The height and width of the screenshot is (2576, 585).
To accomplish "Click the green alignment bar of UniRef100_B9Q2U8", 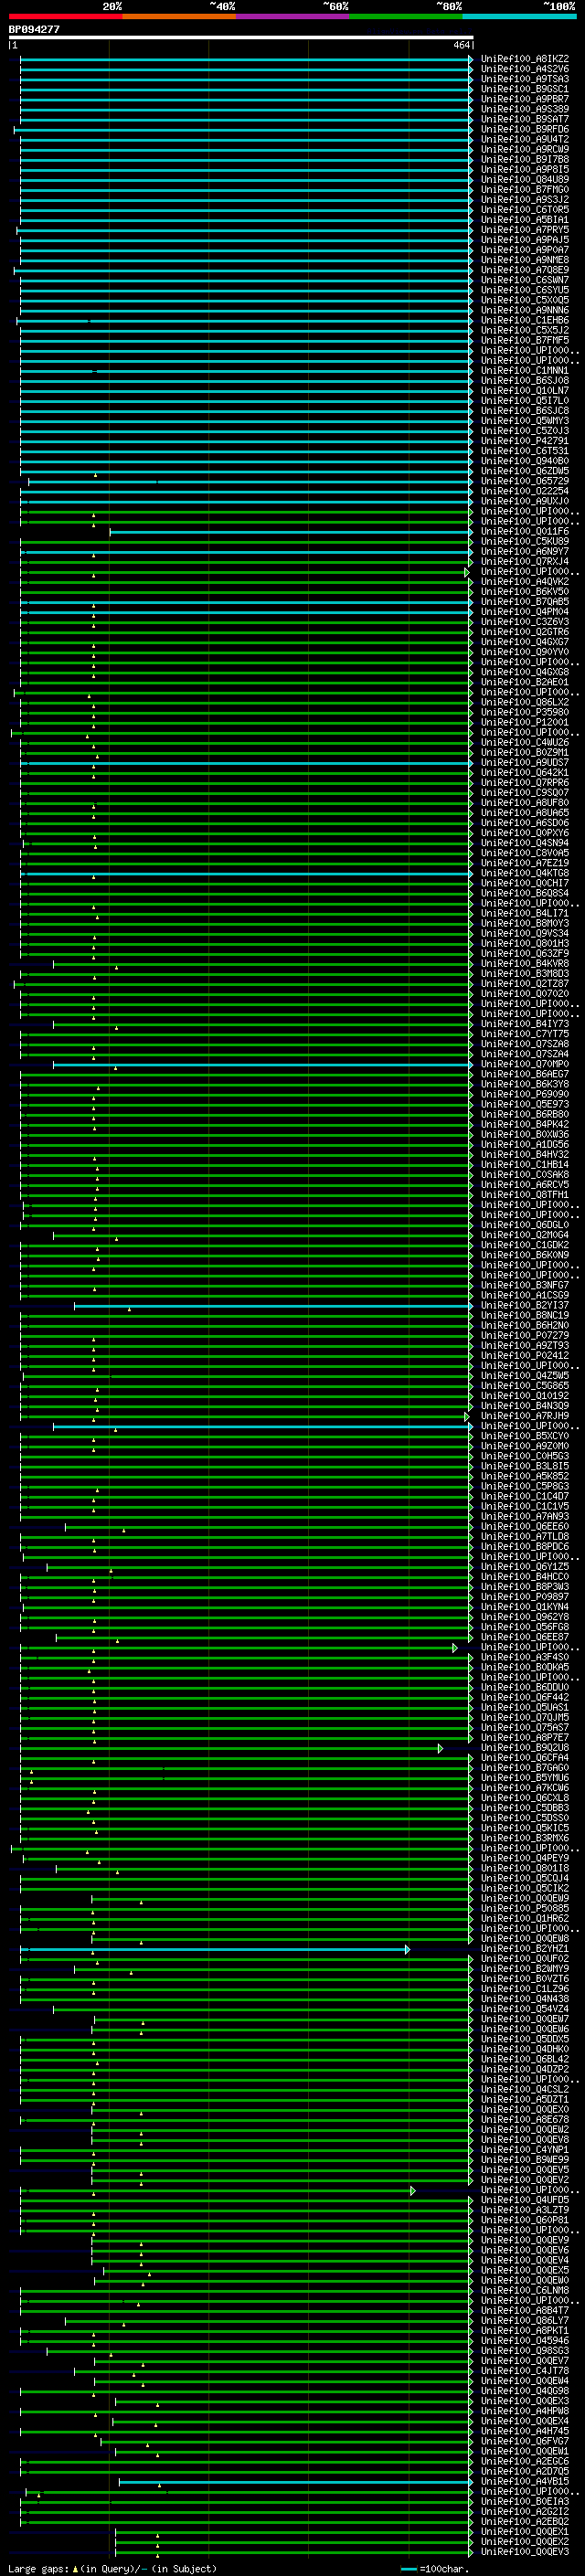I will tap(230, 1748).
